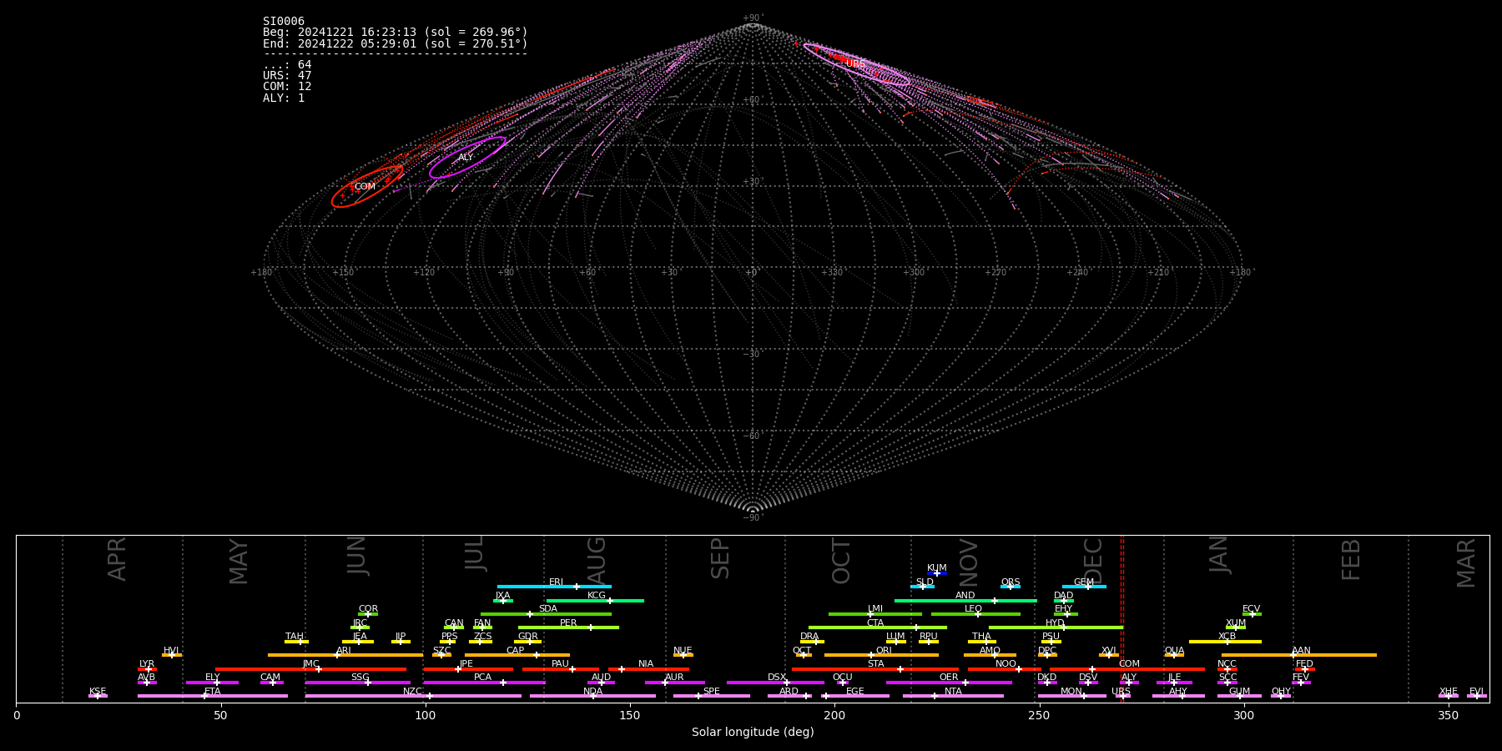
Task: Click the KCG green shower bar
Action: point(595,601)
